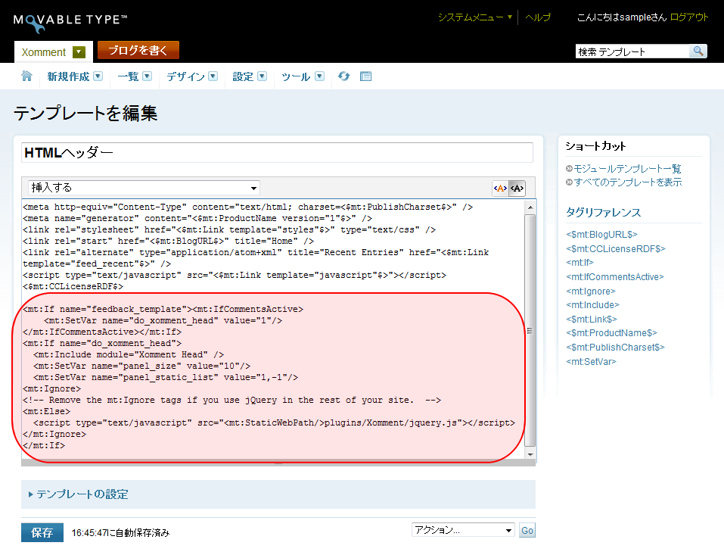Open the 一覧 menu
This screenshot has width=724, height=555.
[x=135, y=76]
